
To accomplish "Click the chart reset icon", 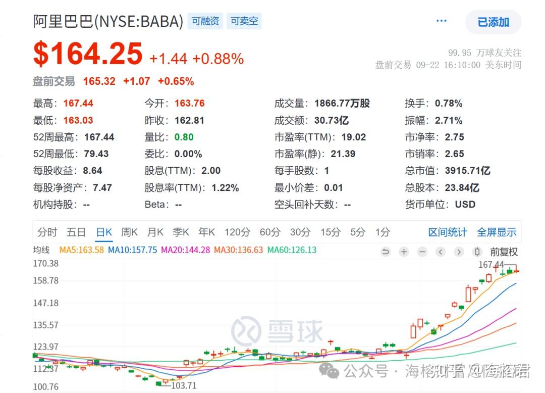I will [385, 252].
